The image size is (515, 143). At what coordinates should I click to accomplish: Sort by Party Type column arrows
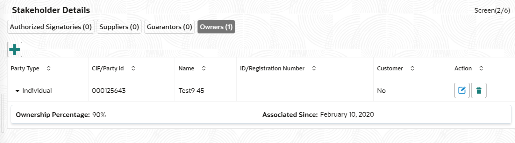pos(48,68)
